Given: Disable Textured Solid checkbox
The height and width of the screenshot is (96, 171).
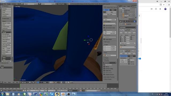Looking at the screenshot, I should tap(104, 65).
